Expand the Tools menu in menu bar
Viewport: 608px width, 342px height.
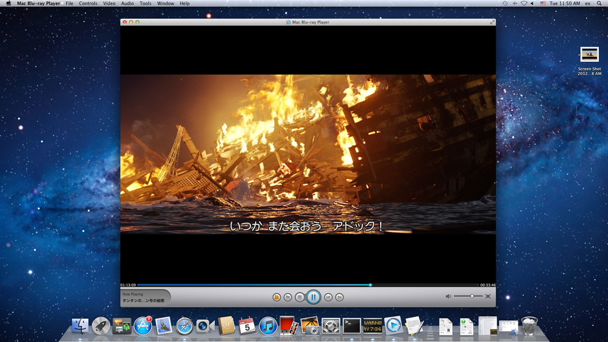(145, 4)
